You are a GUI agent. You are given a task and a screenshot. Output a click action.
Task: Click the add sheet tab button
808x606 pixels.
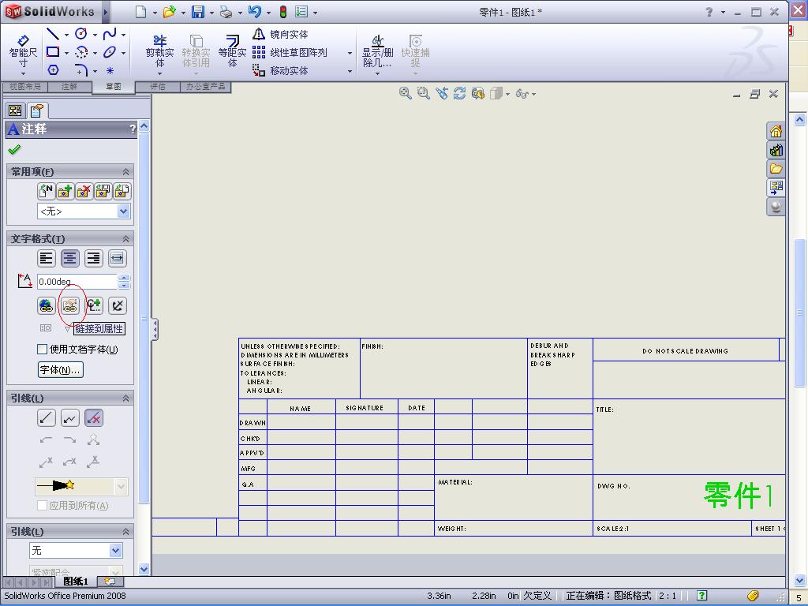coord(110,582)
